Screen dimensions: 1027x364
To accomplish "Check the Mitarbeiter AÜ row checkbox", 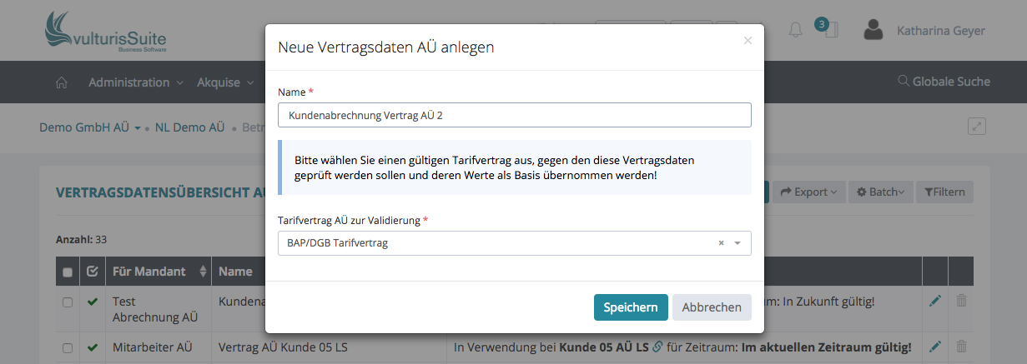I will tap(68, 347).
